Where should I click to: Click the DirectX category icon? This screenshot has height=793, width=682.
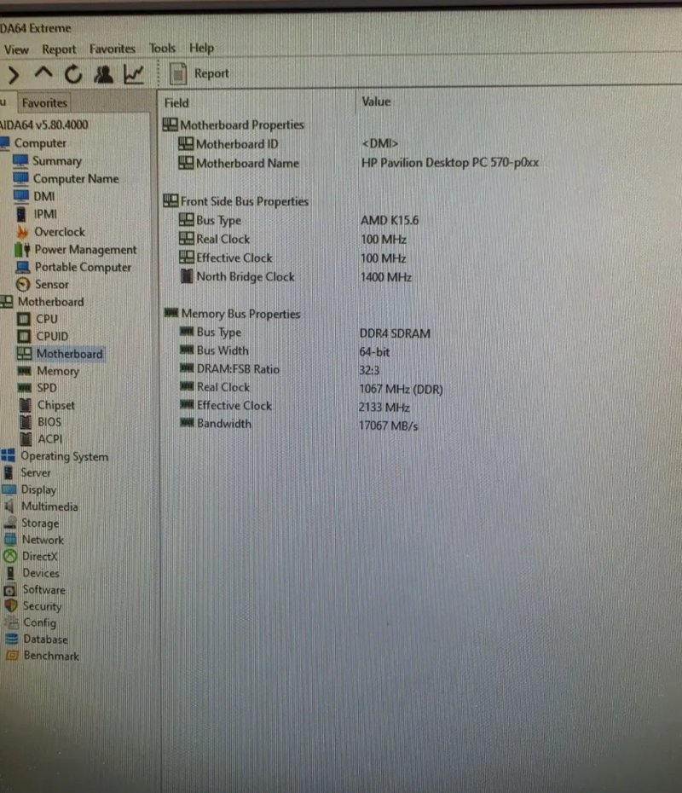pos(10,557)
